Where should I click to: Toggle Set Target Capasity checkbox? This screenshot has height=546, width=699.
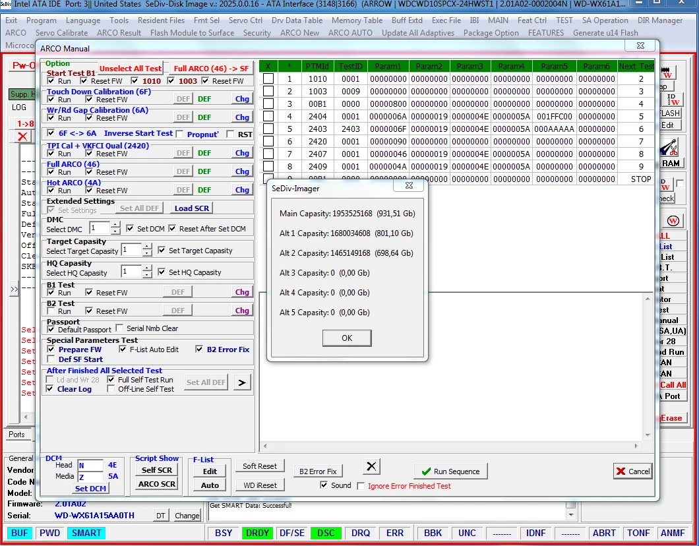tap(162, 250)
